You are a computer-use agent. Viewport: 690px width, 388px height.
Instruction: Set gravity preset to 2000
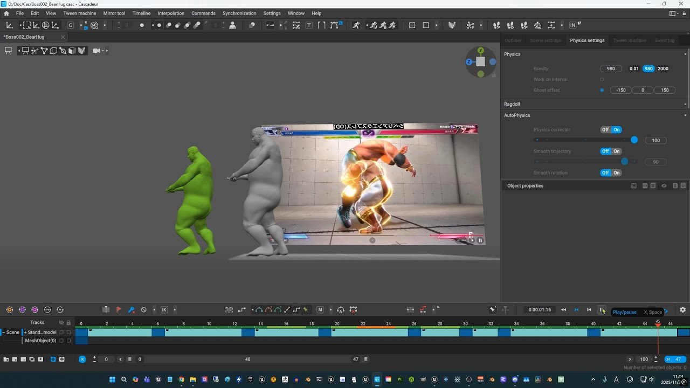663,69
